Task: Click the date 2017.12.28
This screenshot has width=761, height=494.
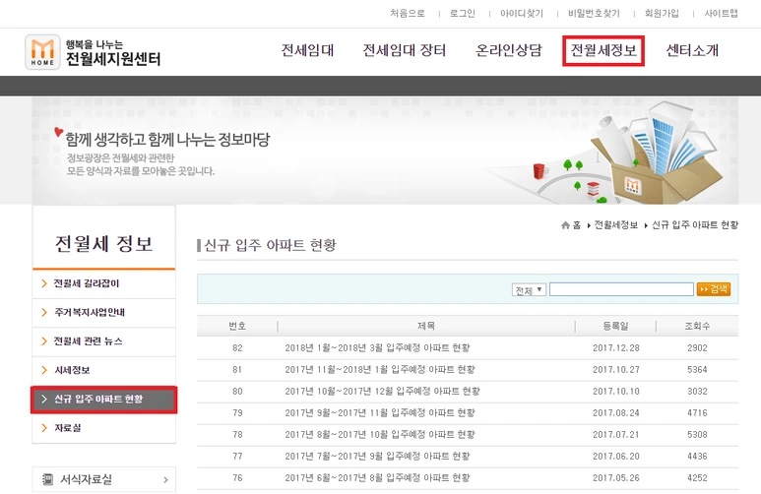Action: 616,348
